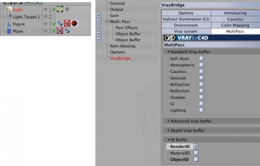
Task: Click the compositing tag on Plane row
Action: click(x=67, y=31)
